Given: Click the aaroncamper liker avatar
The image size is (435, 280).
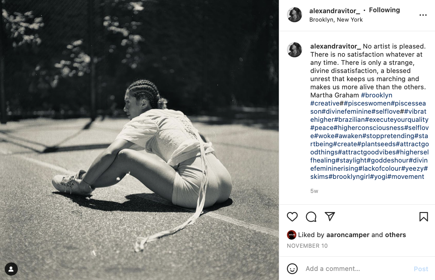Looking at the screenshot, I should coord(291,235).
